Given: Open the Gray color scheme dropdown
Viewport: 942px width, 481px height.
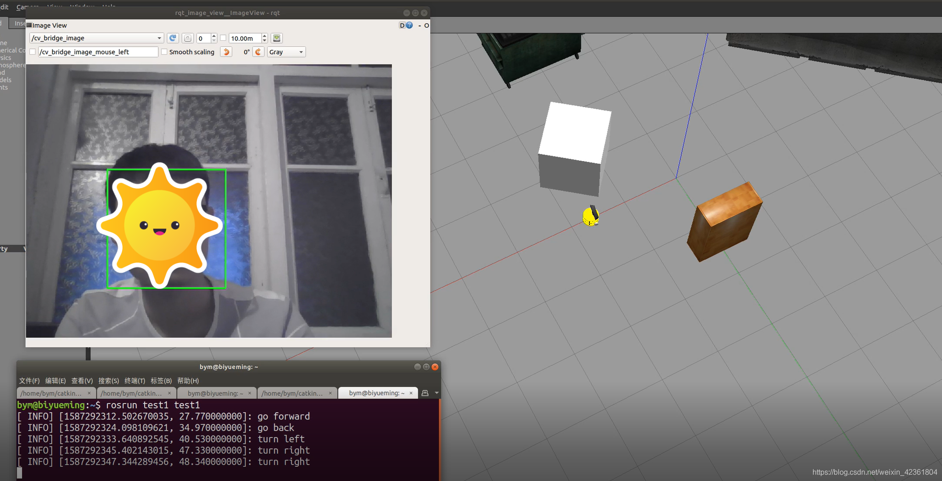Looking at the screenshot, I should pyautogui.click(x=286, y=52).
